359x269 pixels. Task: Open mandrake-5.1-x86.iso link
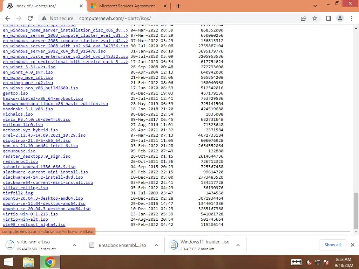(x=28, y=109)
